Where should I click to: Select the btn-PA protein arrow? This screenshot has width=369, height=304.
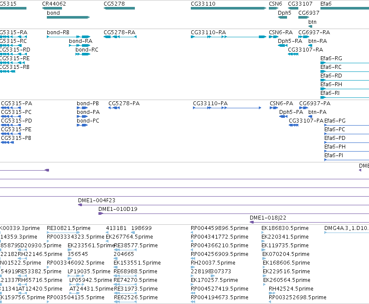[x=310, y=116]
